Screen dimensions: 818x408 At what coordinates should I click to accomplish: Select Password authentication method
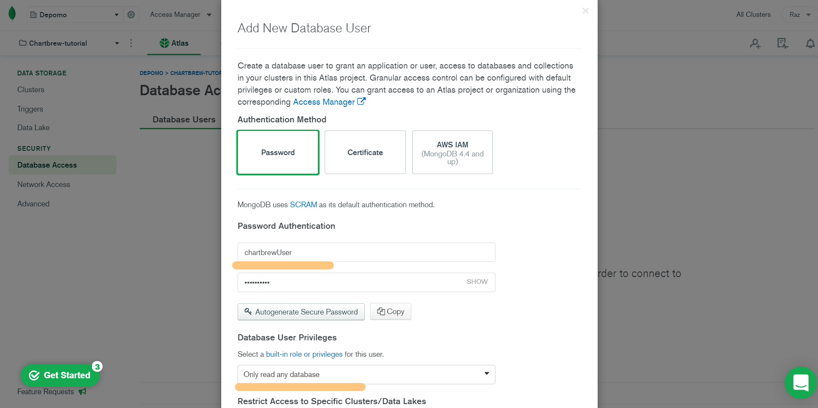[x=278, y=152]
